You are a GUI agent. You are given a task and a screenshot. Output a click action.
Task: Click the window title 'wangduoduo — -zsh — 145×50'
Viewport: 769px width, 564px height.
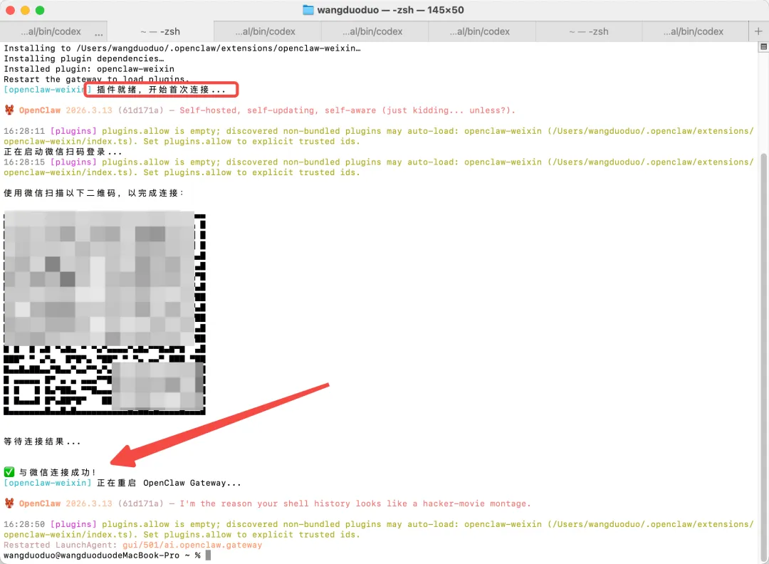390,10
